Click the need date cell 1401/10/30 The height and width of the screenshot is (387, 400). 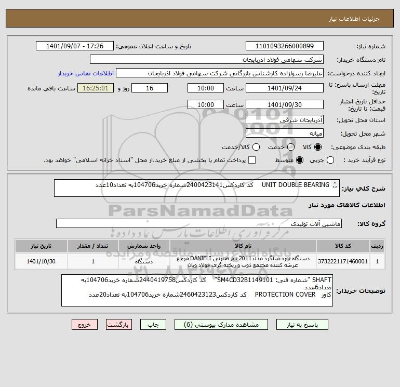click(x=41, y=261)
